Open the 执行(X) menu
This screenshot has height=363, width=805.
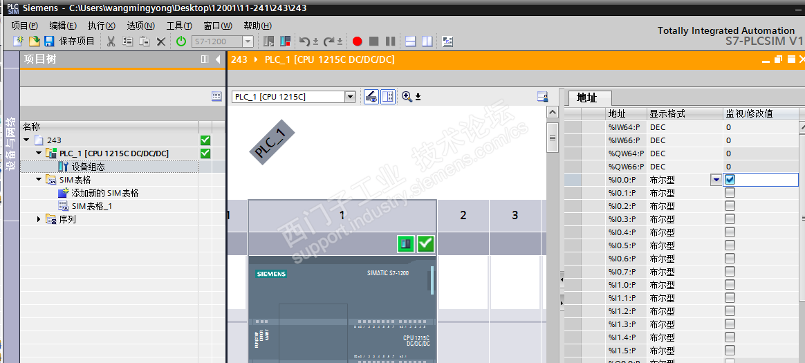pos(101,26)
